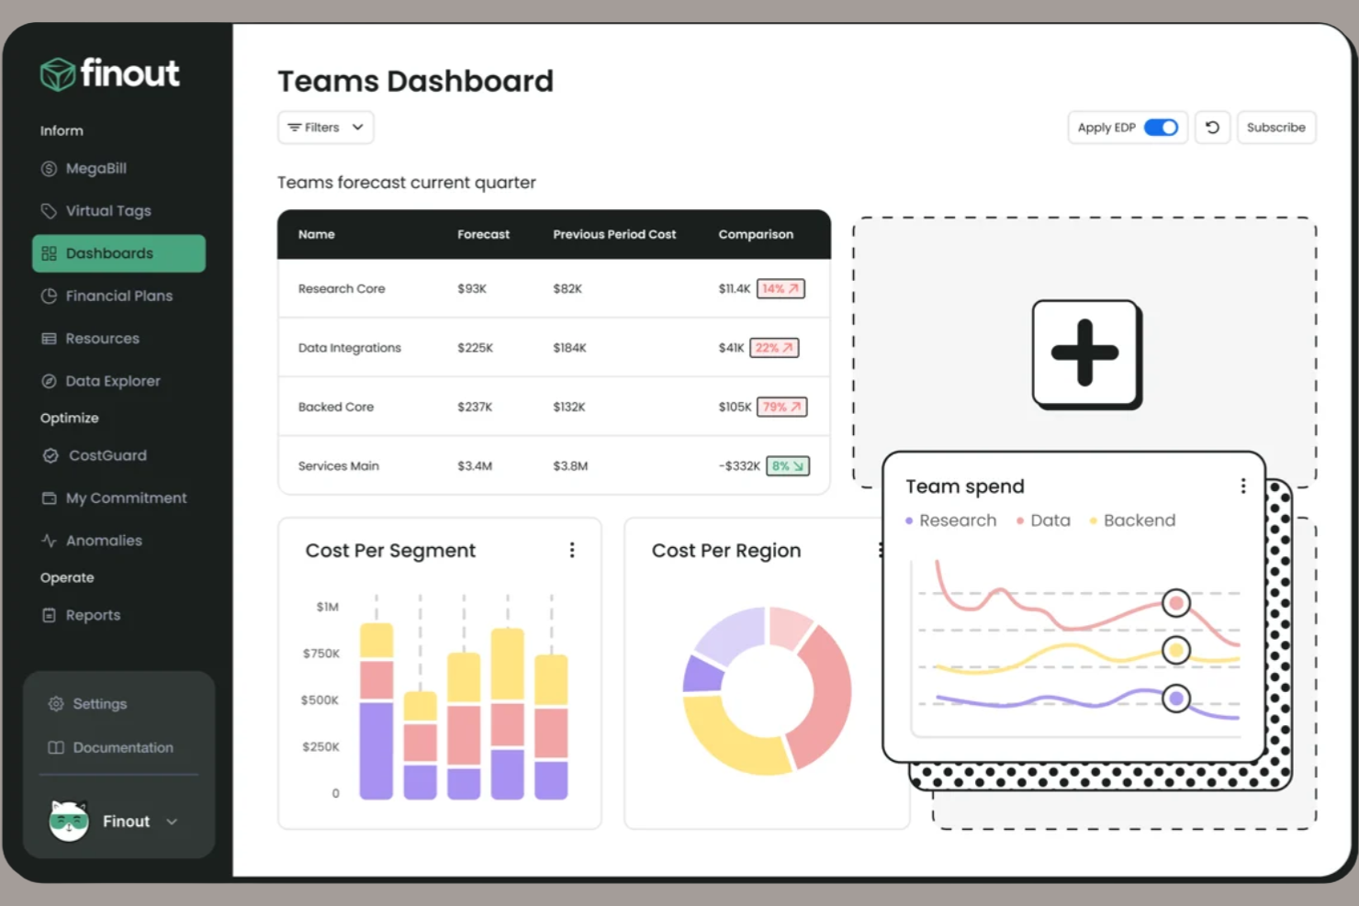Open the Filters dropdown
This screenshot has width=1359, height=906.
(325, 127)
